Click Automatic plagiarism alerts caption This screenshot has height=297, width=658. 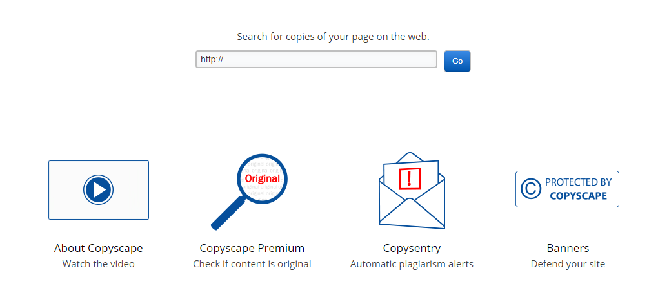(412, 263)
